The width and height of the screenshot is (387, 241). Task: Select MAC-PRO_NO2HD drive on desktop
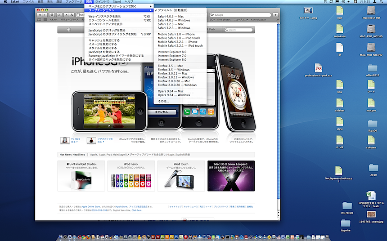(x=371, y=31)
